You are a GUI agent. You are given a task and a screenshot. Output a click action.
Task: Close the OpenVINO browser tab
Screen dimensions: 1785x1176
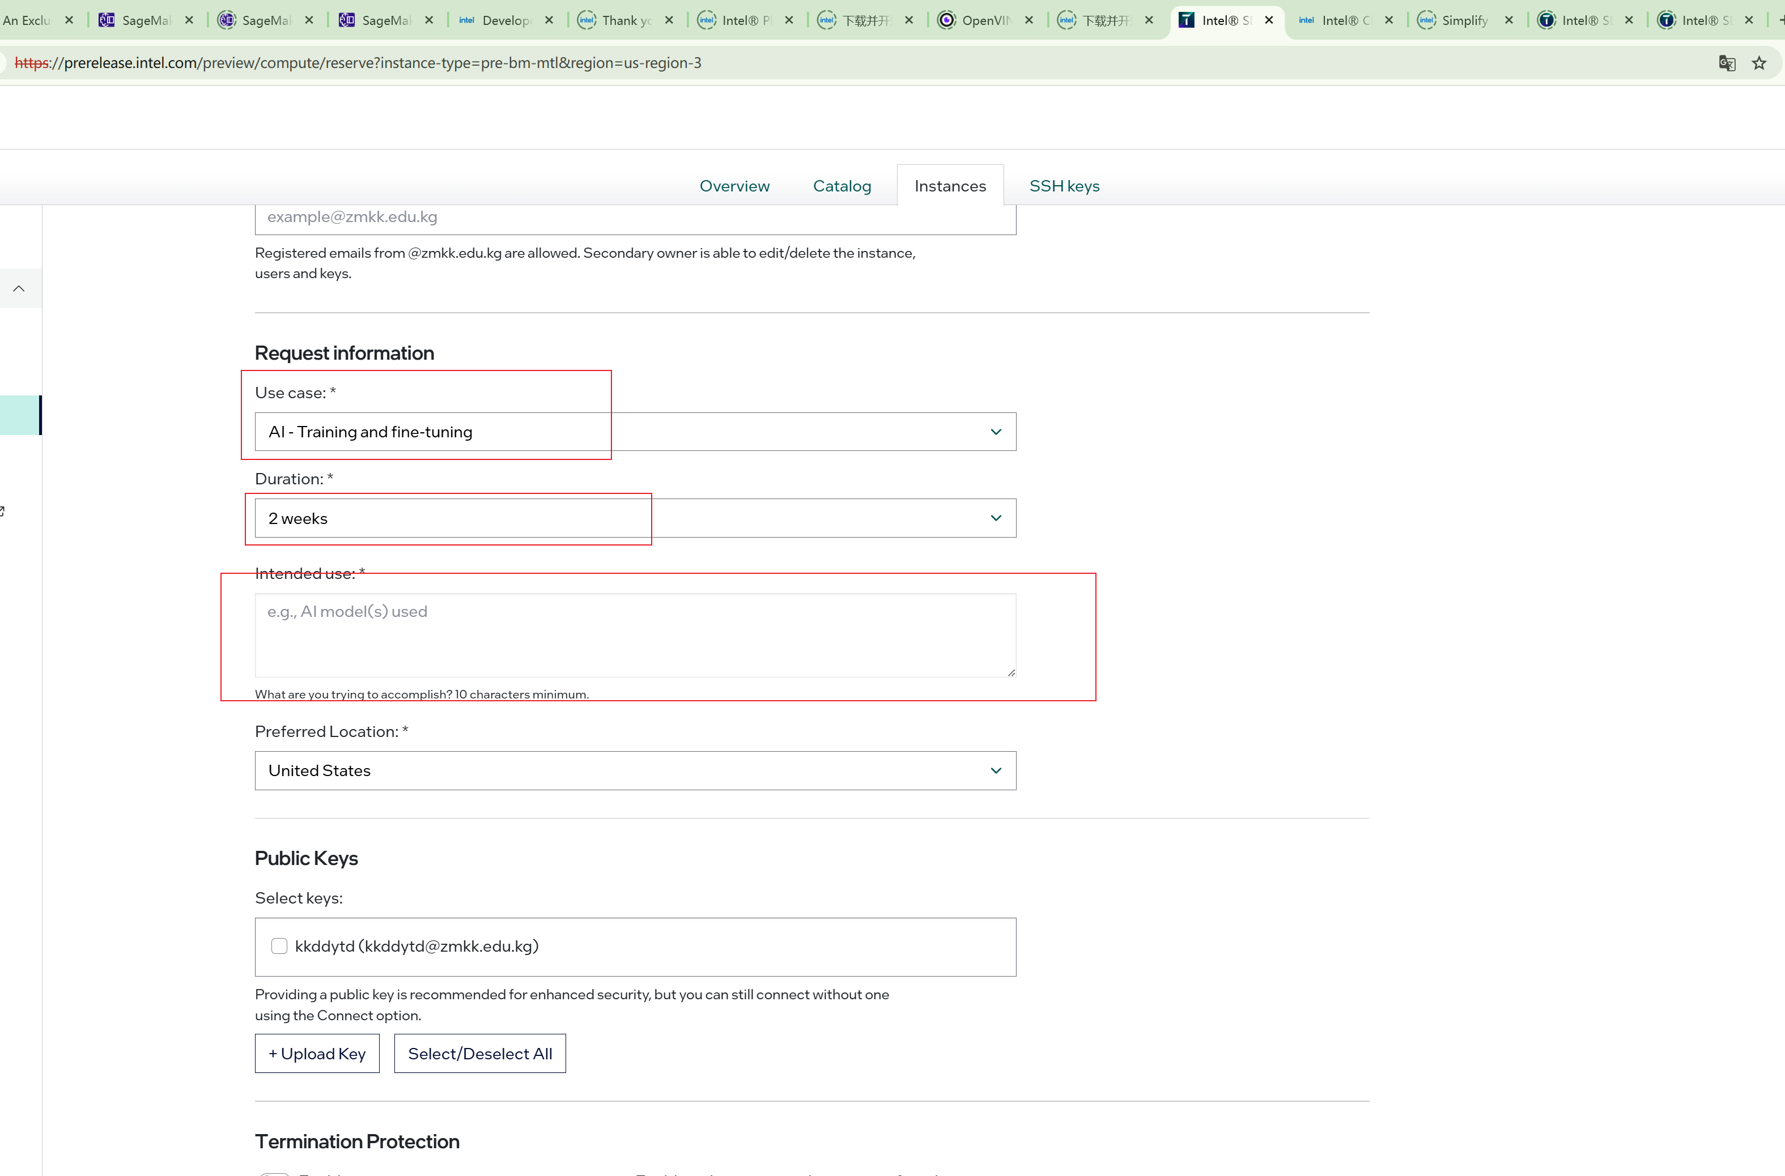[x=1028, y=20]
